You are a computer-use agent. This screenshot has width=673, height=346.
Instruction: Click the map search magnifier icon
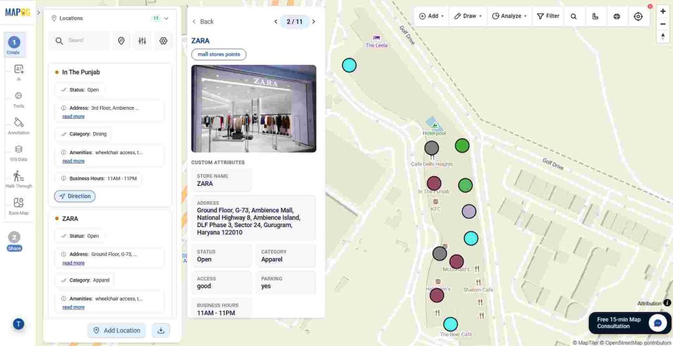click(574, 16)
